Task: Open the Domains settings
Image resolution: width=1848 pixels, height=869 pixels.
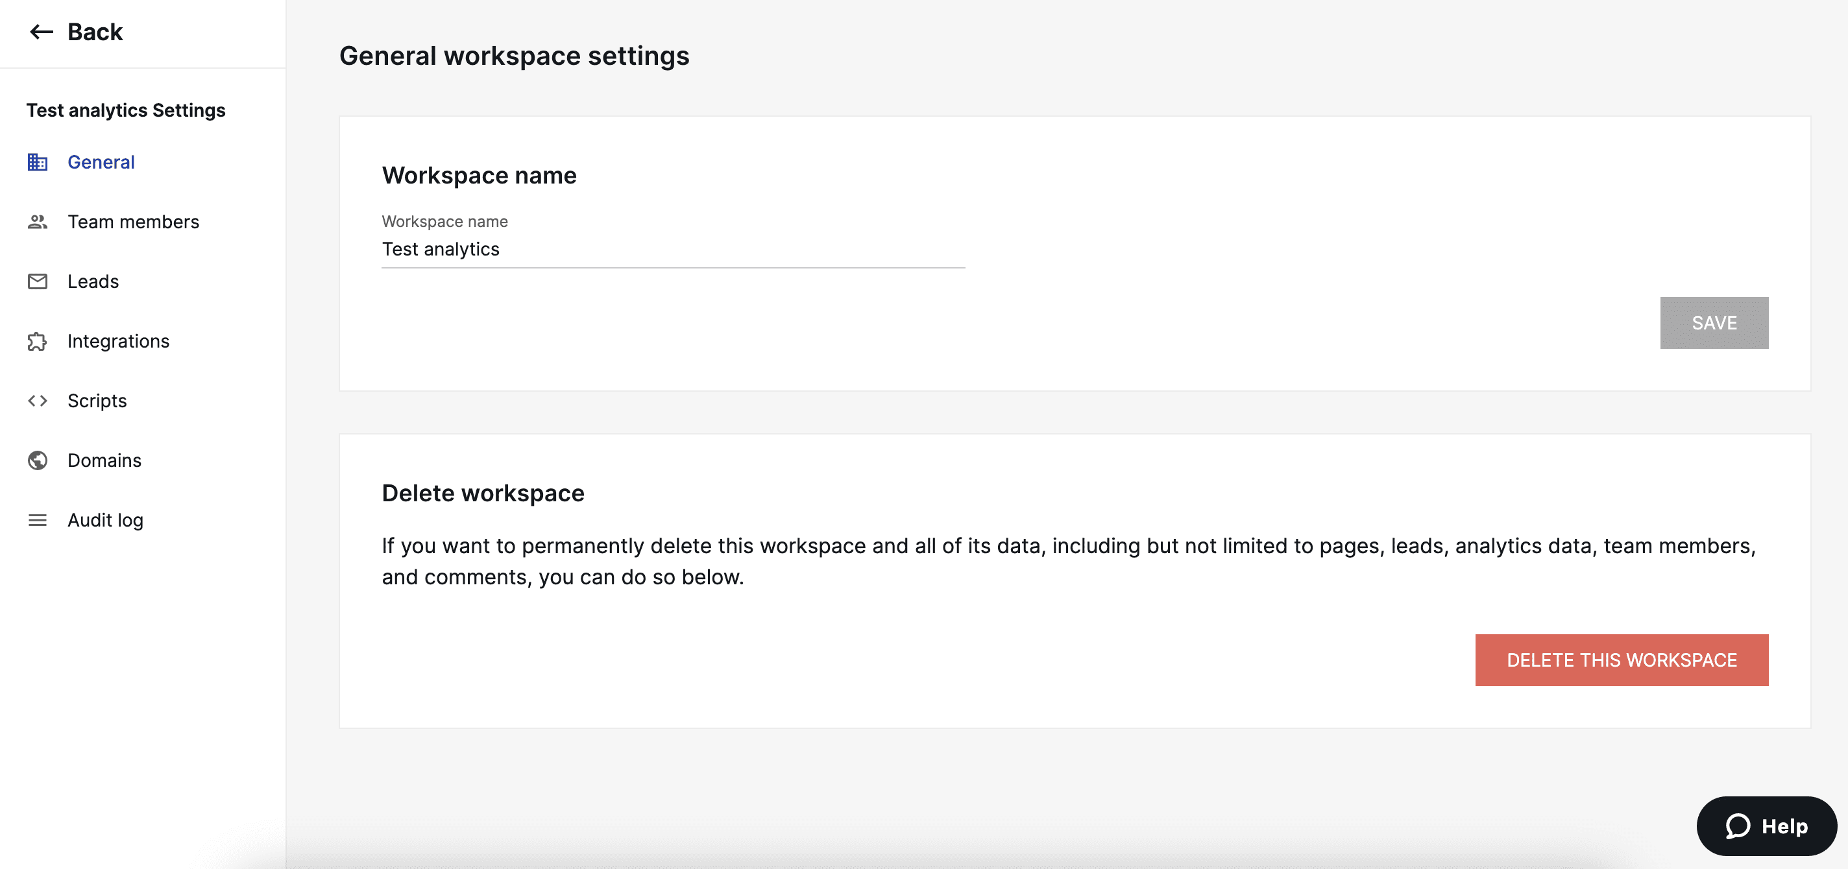Action: coord(104,460)
